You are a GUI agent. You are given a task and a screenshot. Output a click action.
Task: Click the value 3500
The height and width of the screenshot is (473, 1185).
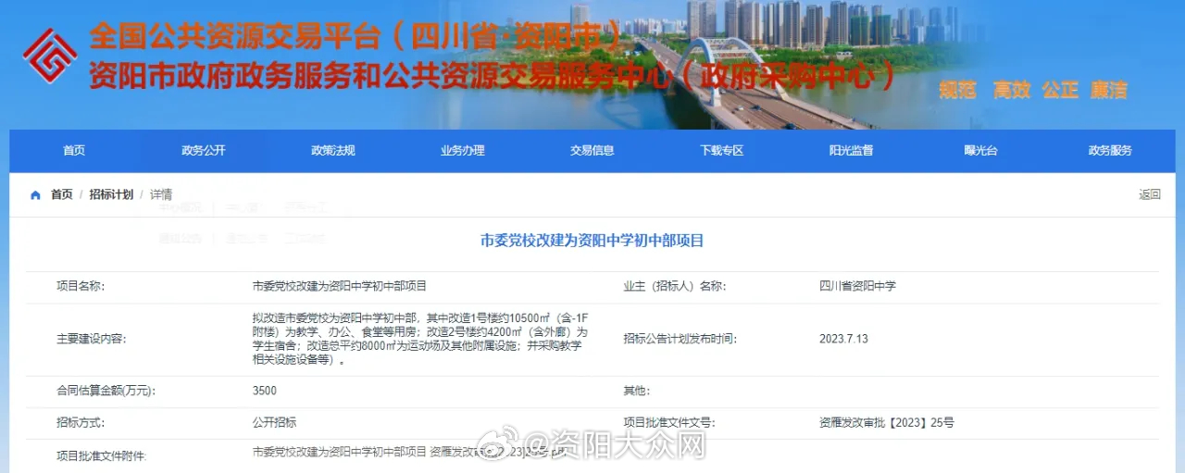coord(265,391)
